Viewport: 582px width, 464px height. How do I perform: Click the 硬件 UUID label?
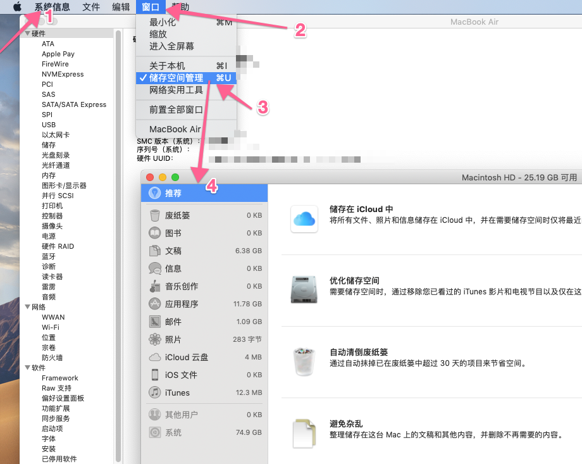point(155,159)
